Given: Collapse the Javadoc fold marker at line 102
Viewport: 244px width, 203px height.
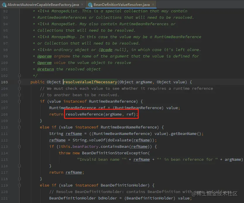Looking at the screenshot, I should click(x=19, y=75).
